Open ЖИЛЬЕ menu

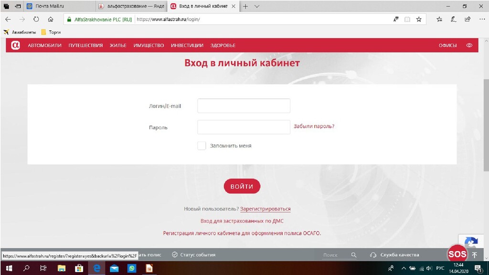pos(118,45)
